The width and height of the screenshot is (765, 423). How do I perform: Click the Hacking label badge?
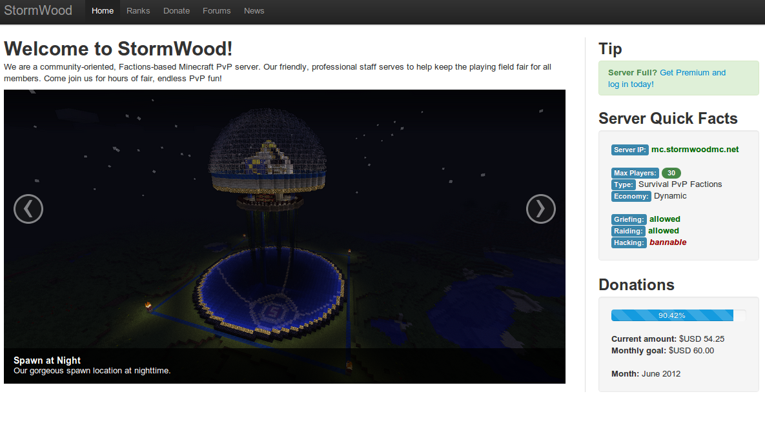[629, 242]
